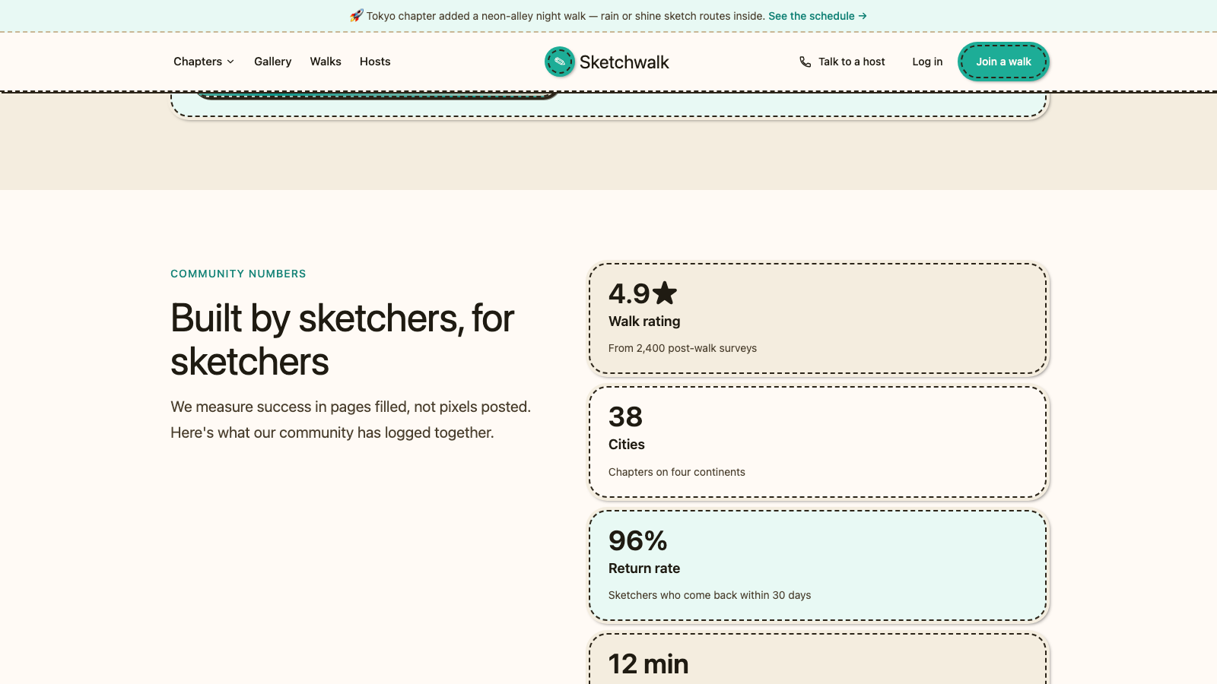
Task: Open the Hosts nav item
Action: pyautogui.click(x=375, y=62)
